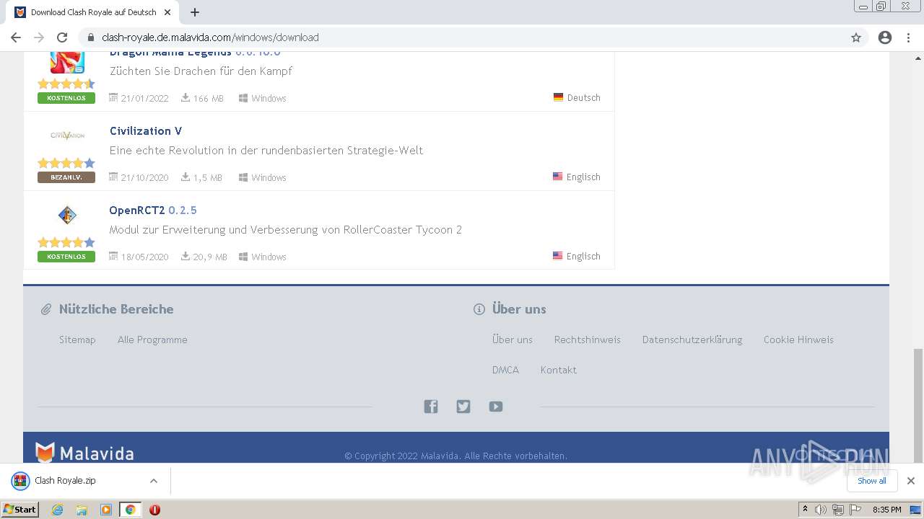Click the red Opera taskbar icon
The width and height of the screenshot is (924, 519).
coord(154,510)
